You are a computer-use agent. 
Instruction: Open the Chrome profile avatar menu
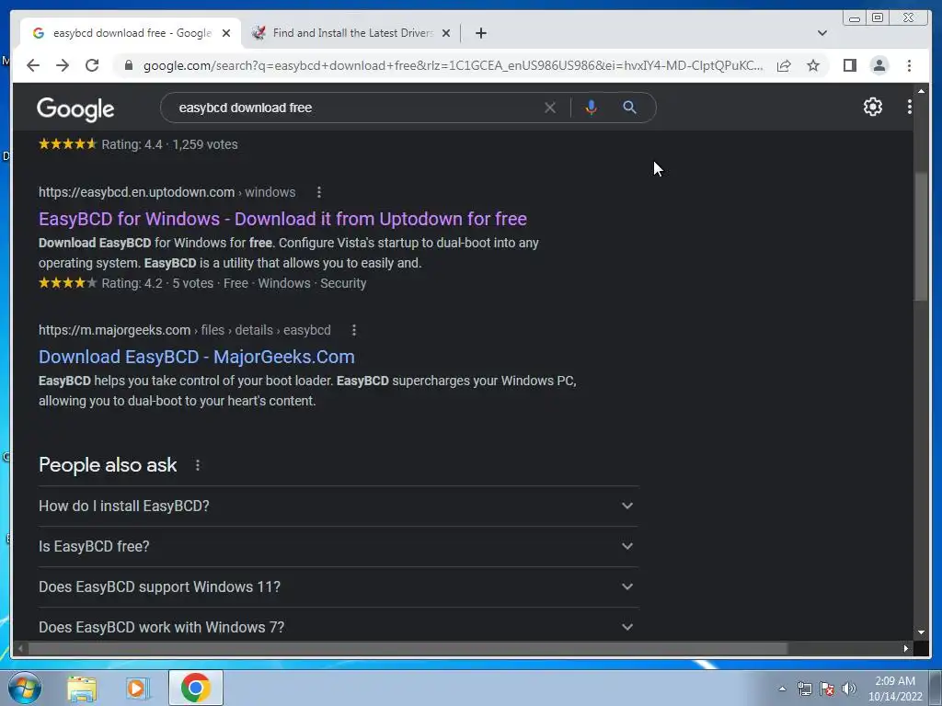coord(879,65)
